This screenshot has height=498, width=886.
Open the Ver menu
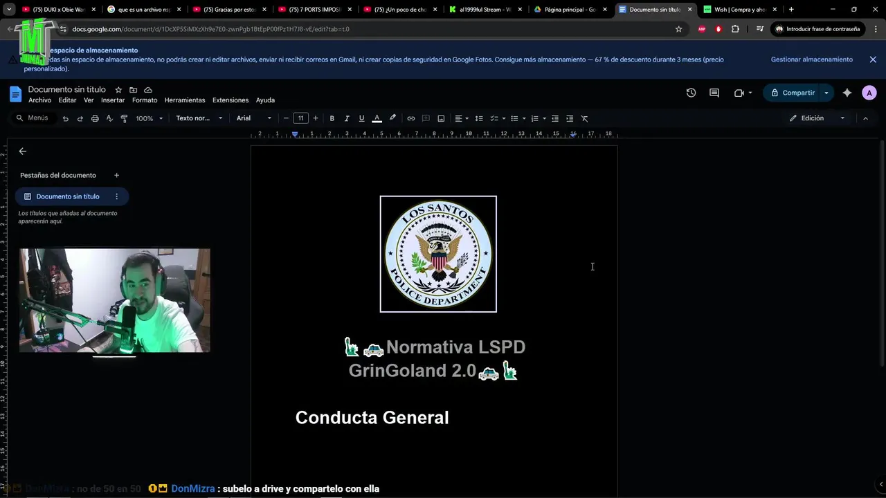(x=89, y=100)
